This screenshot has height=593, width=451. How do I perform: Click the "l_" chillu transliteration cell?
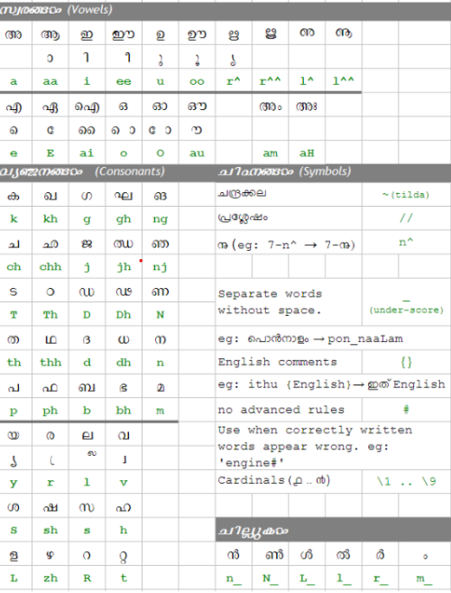point(344,579)
